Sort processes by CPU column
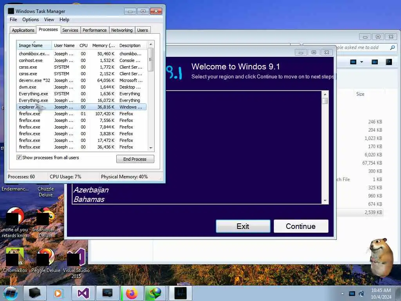 point(83,45)
